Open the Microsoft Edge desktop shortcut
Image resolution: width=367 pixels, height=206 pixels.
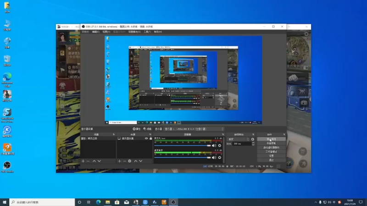(x=7, y=80)
